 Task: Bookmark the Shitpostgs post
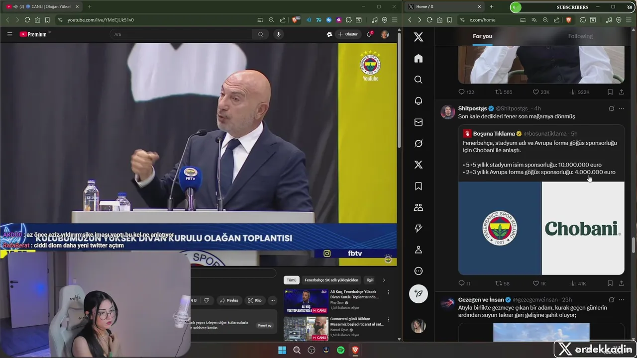click(610, 283)
